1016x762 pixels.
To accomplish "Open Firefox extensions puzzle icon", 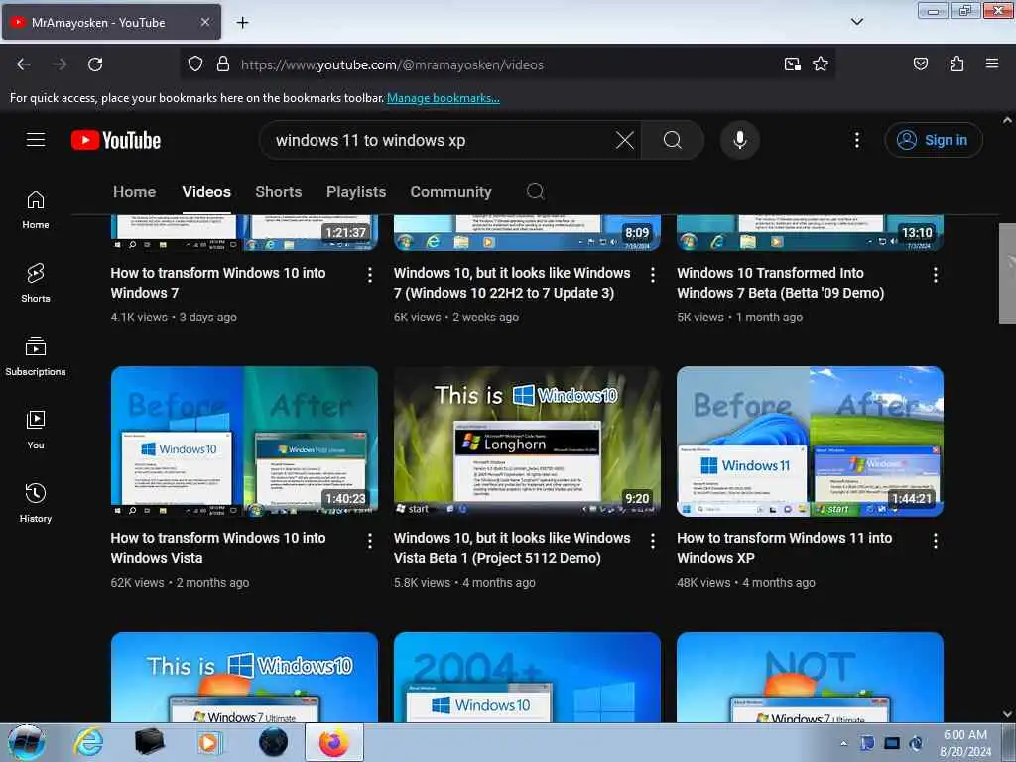I will coord(956,63).
